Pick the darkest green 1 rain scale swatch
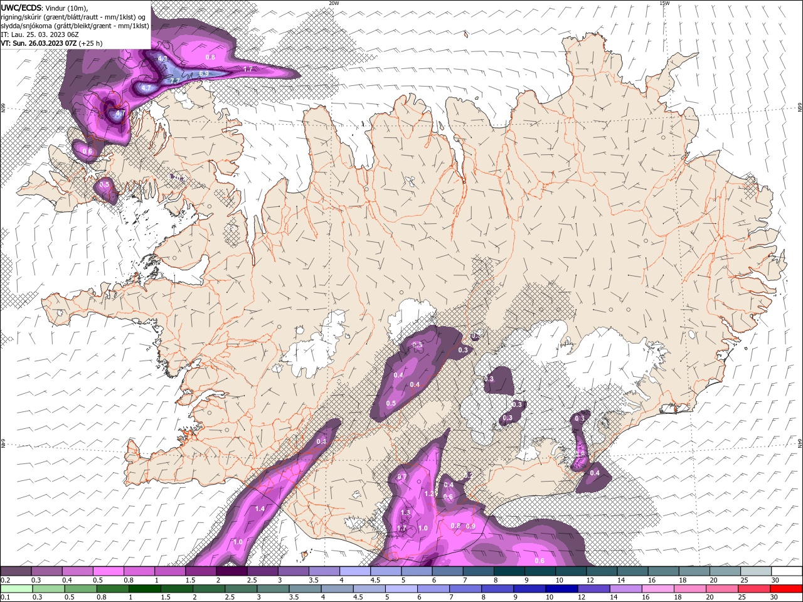803x602 pixels. tap(144, 589)
